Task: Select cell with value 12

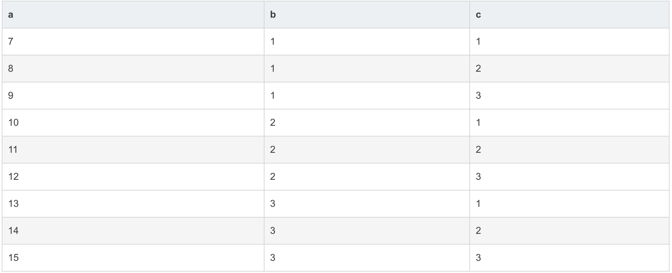Action: pyautogui.click(x=133, y=177)
